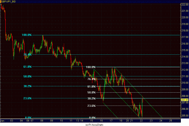This screenshot has height=126, width=189.
Task: Click the 16 date on time axis
Action: (x=101, y=121)
